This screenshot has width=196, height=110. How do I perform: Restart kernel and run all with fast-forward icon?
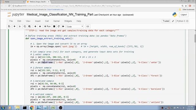tap(63, 27)
